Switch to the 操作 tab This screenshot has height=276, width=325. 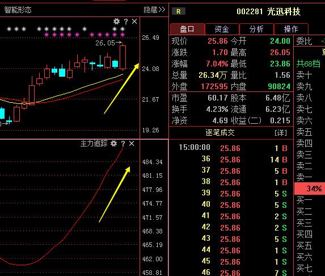291,29
